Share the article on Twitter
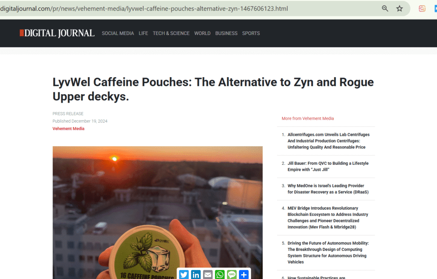437x279 pixels. tap(184, 275)
